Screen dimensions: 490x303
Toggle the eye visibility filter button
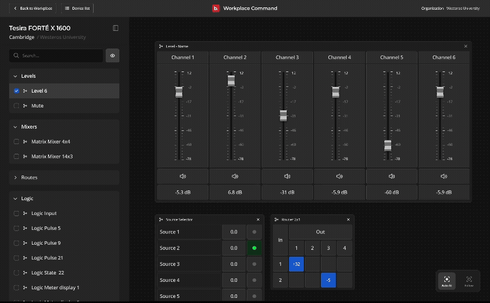point(113,55)
